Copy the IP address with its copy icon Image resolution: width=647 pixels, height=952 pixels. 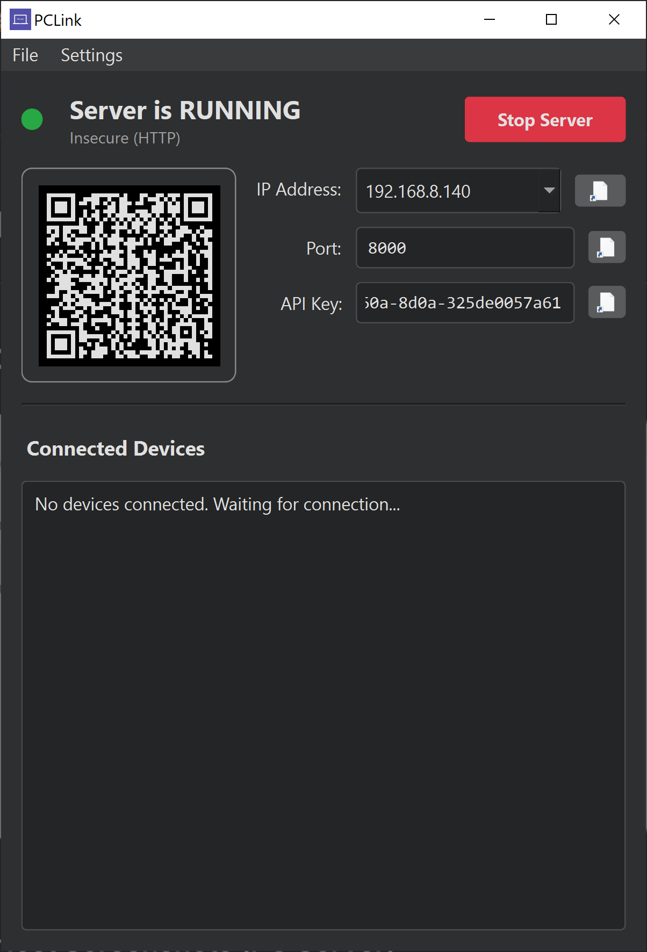click(x=600, y=191)
